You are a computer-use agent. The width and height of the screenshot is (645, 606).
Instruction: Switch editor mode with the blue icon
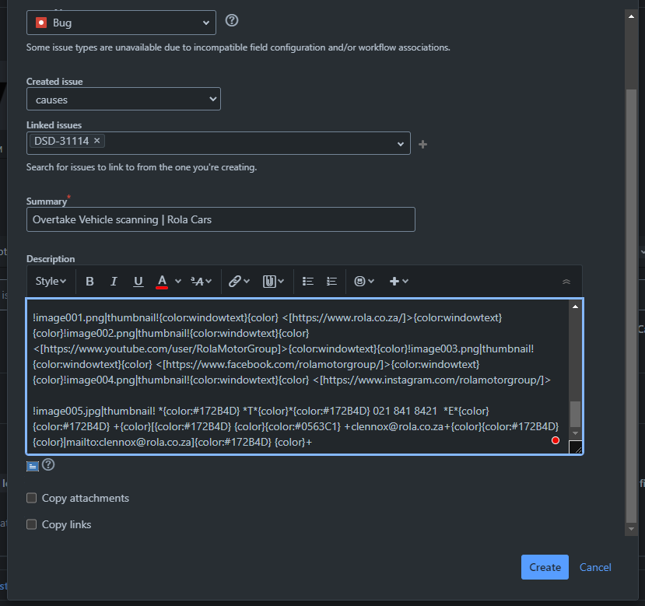click(33, 466)
